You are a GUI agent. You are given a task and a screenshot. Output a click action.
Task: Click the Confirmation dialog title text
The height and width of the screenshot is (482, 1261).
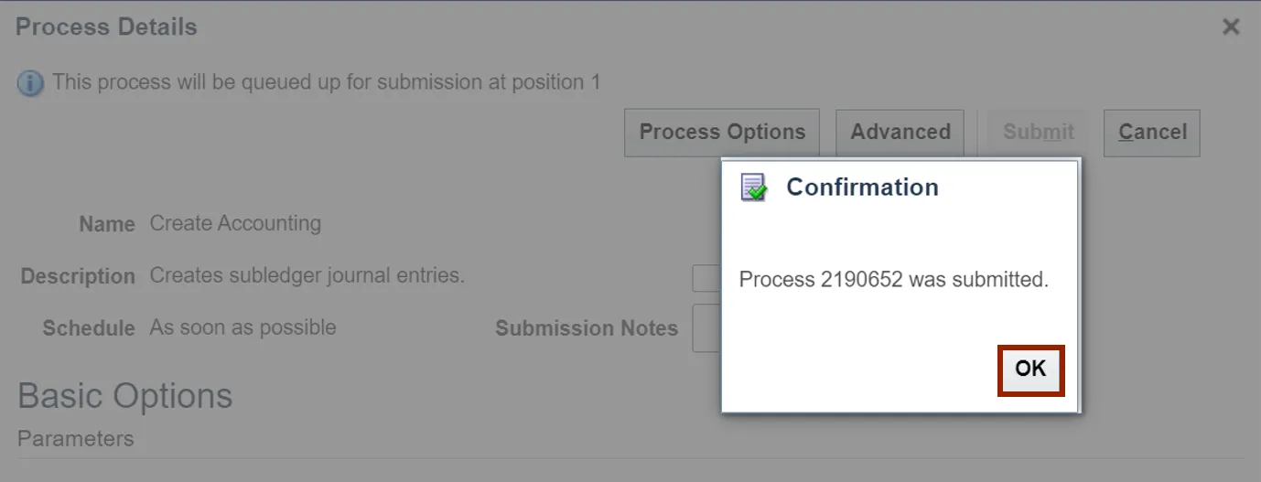tap(862, 187)
